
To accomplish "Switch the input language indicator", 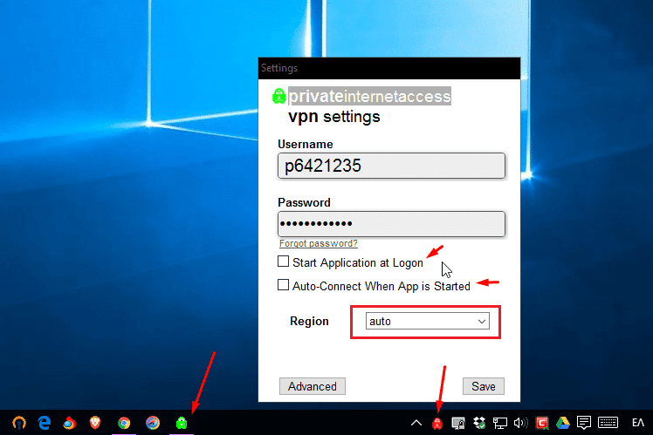I will 638,424.
